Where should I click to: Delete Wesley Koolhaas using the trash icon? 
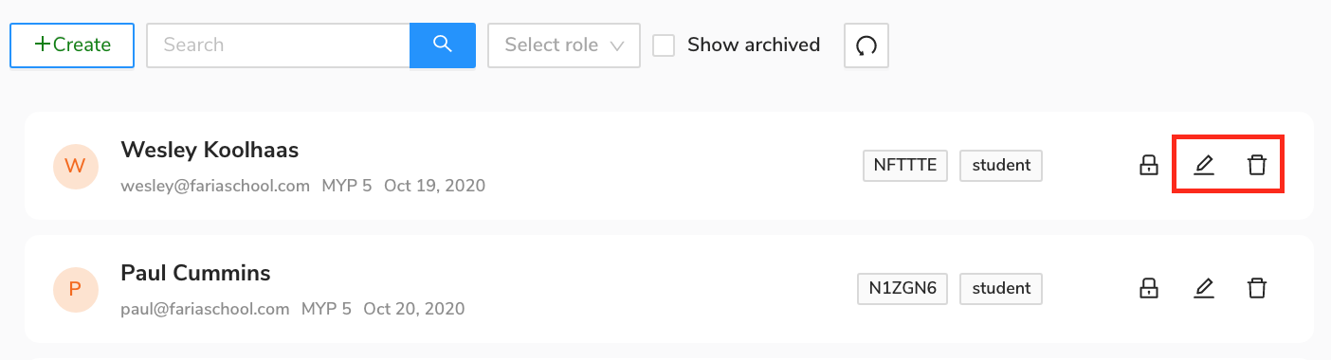click(x=1257, y=166)
